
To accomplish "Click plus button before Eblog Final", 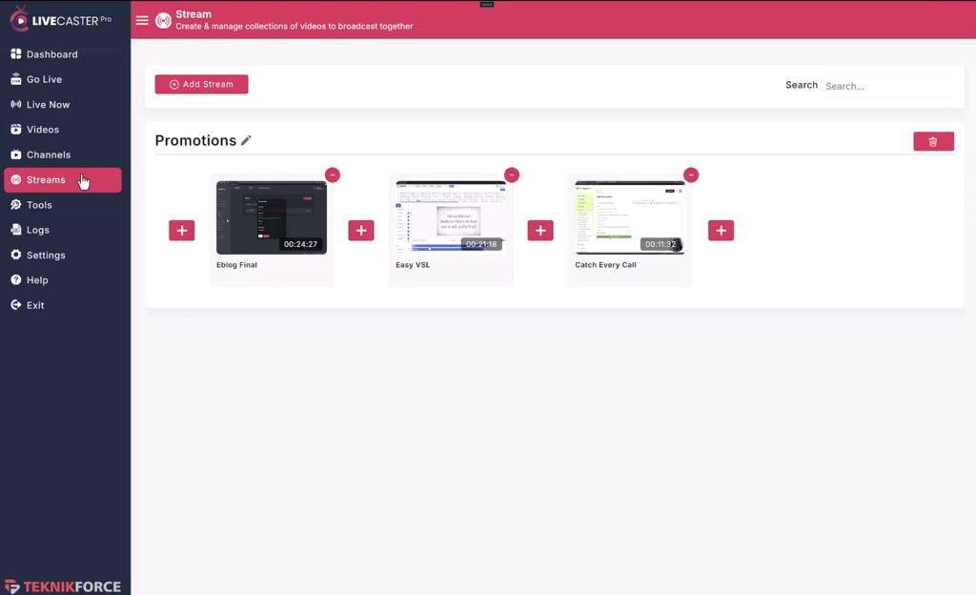I will tap(182, 230).
